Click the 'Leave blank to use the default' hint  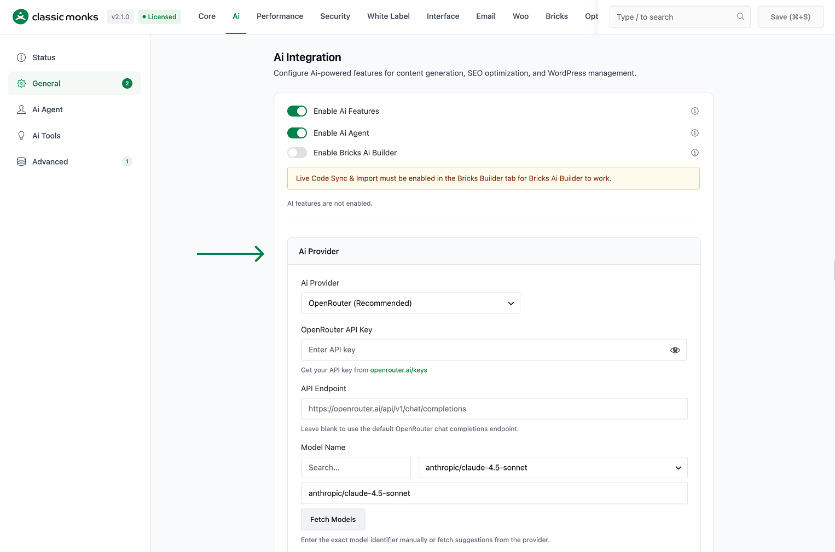tap(409, 429)
